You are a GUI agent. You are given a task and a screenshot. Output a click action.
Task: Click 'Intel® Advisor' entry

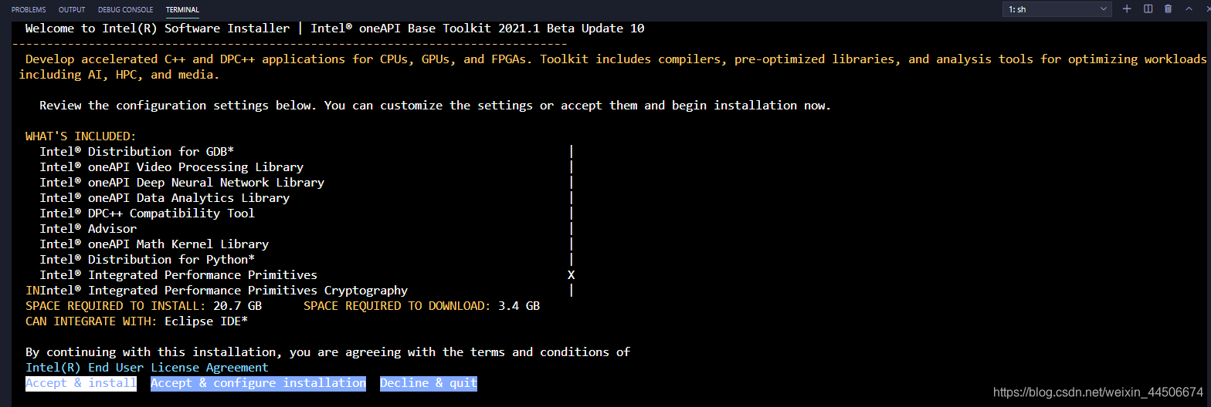click(x=88, y=229)
